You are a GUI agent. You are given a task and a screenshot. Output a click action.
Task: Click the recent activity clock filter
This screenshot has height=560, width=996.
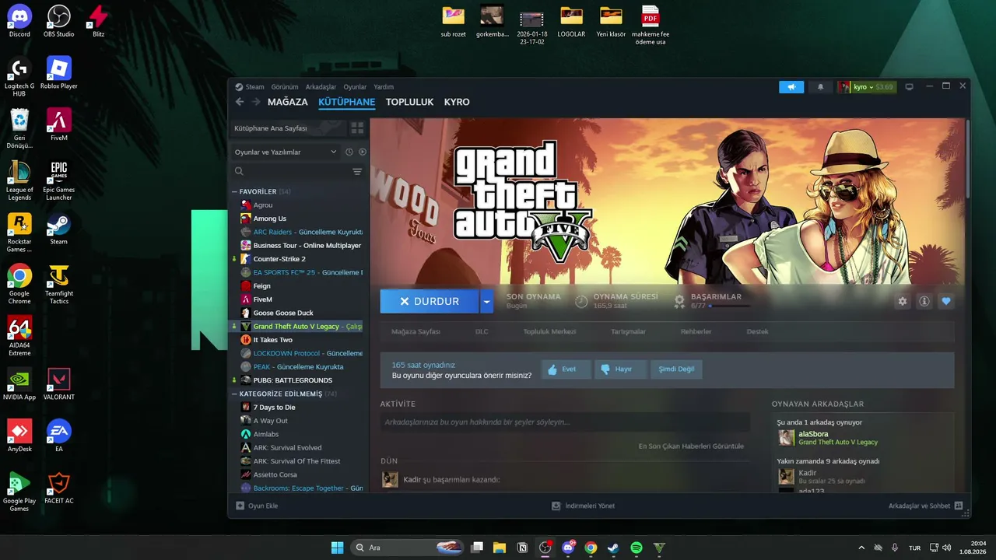[349, 152]
